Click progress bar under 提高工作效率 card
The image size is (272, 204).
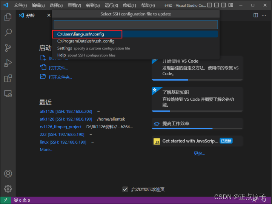pyautogui.click(x=197, y=129)
